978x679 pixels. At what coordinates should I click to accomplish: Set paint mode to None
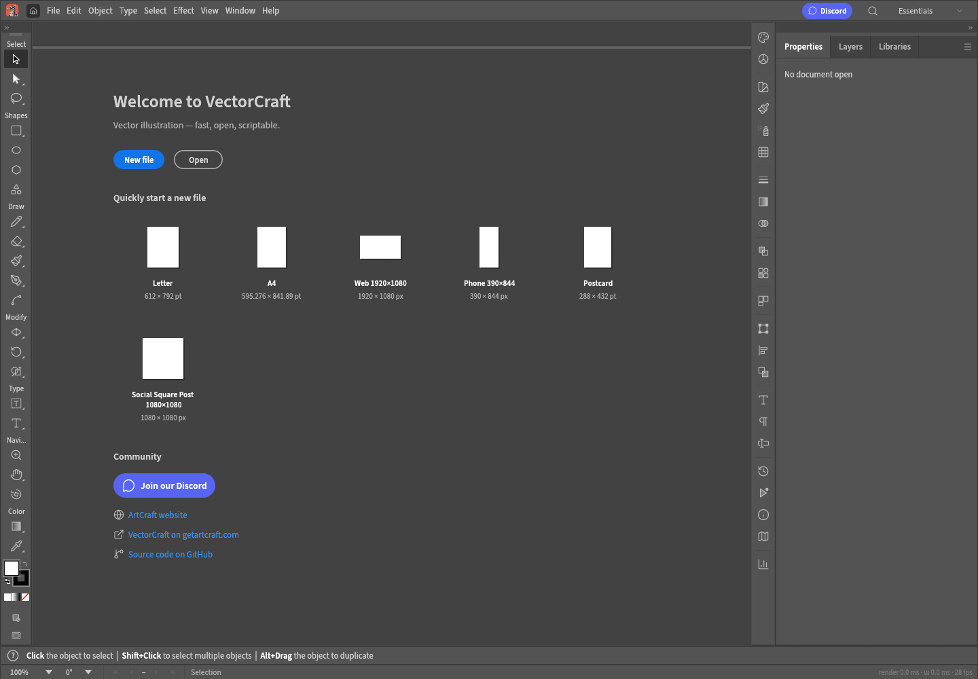[25, 598]
